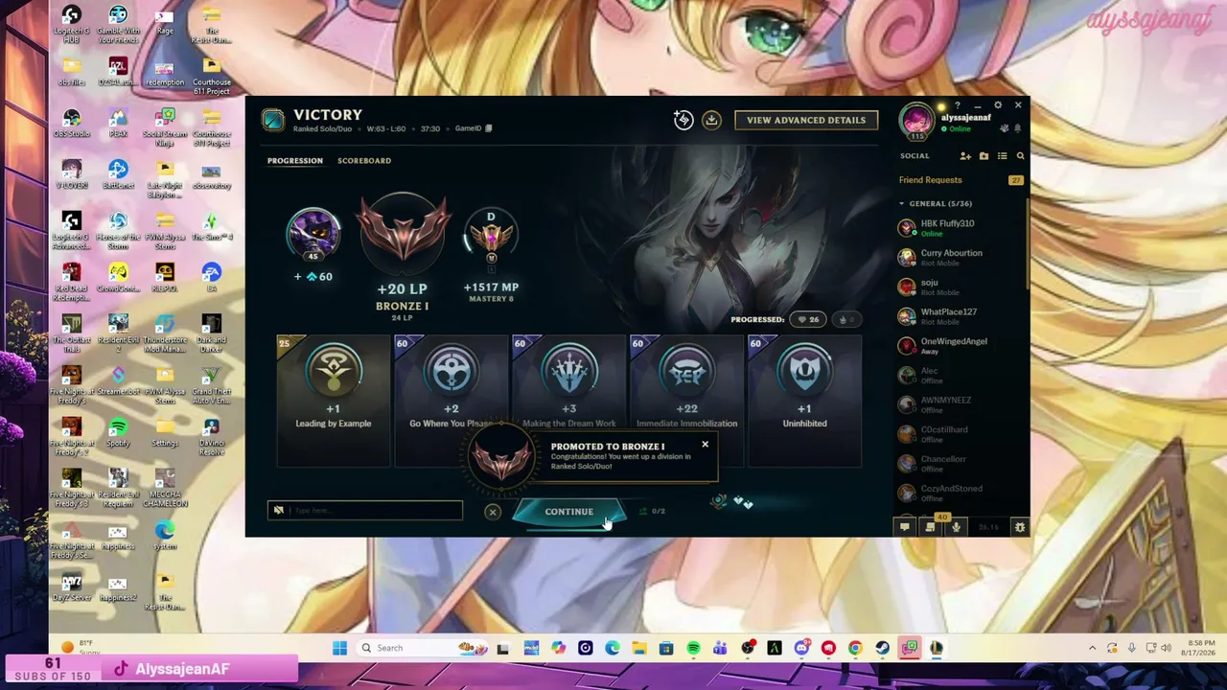Image resolution: width=1227 pixels, height=690 pixels.
Task: Toggle the microphone mute button in social panel
Action: tap(956, 527)
